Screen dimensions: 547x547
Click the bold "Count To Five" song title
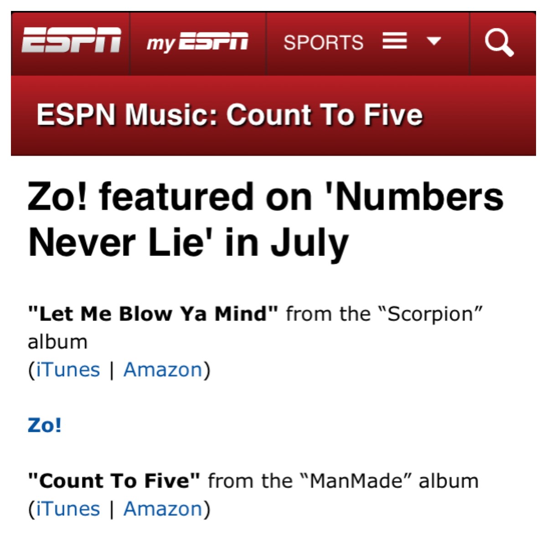pos(114,481)
